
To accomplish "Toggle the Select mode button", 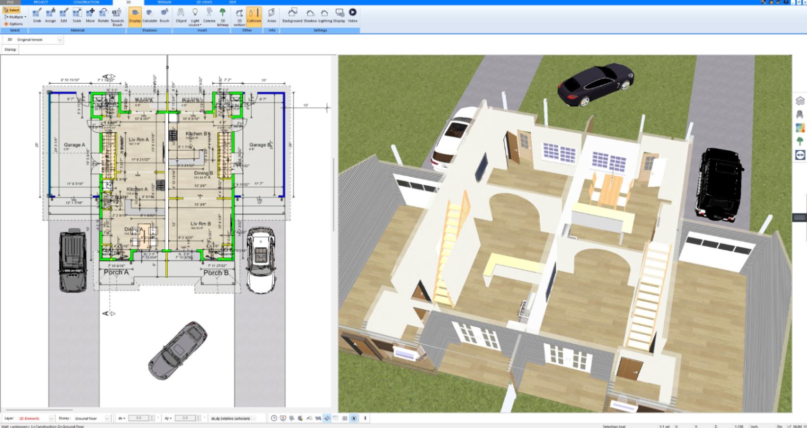I will click(11, 10).
